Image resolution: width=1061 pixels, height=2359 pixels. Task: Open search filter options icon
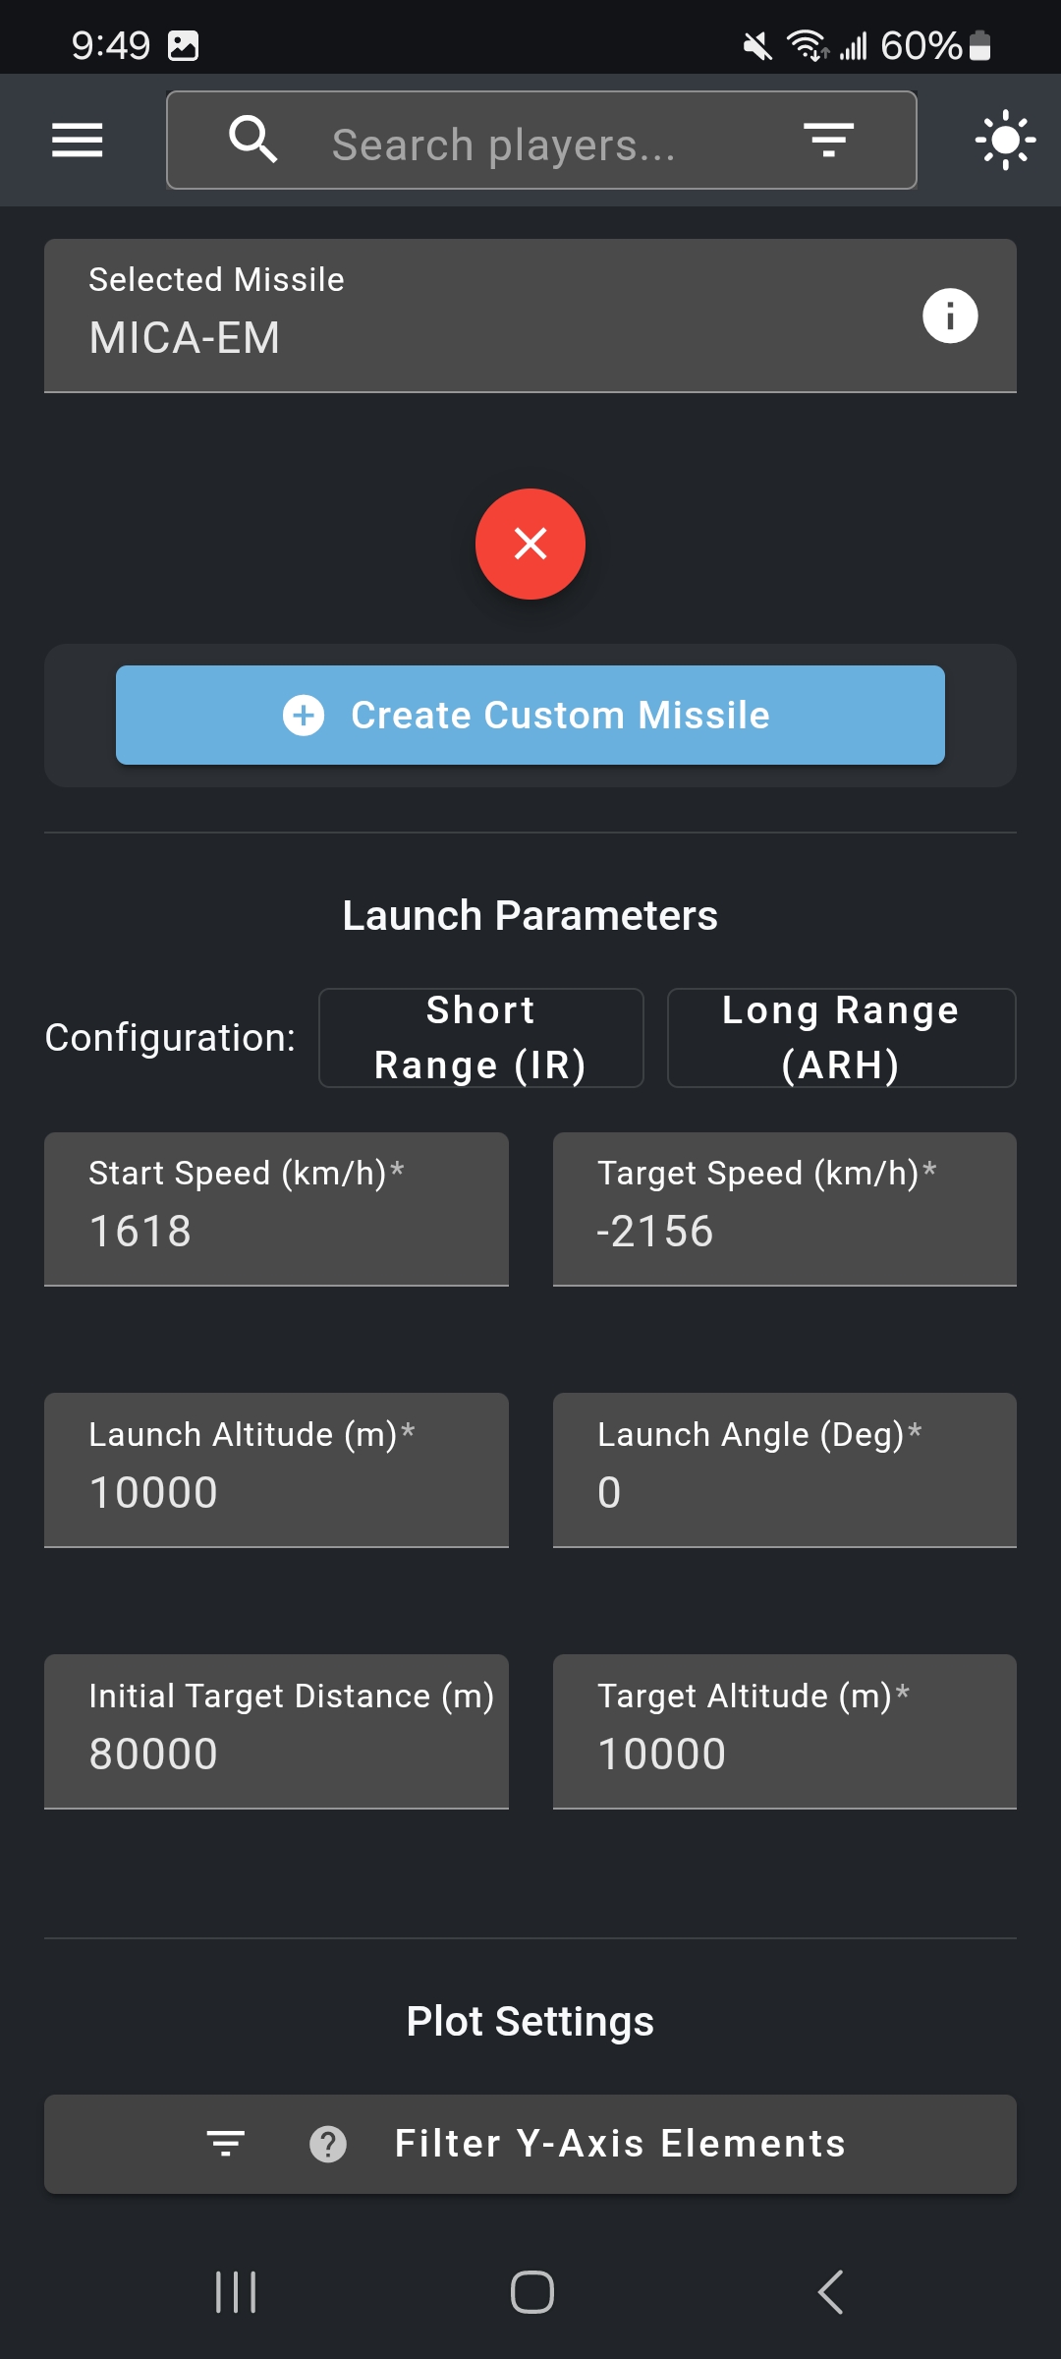coord(828,140)
